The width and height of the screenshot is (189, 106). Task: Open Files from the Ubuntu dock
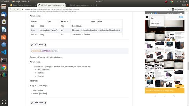click(4, 7)
